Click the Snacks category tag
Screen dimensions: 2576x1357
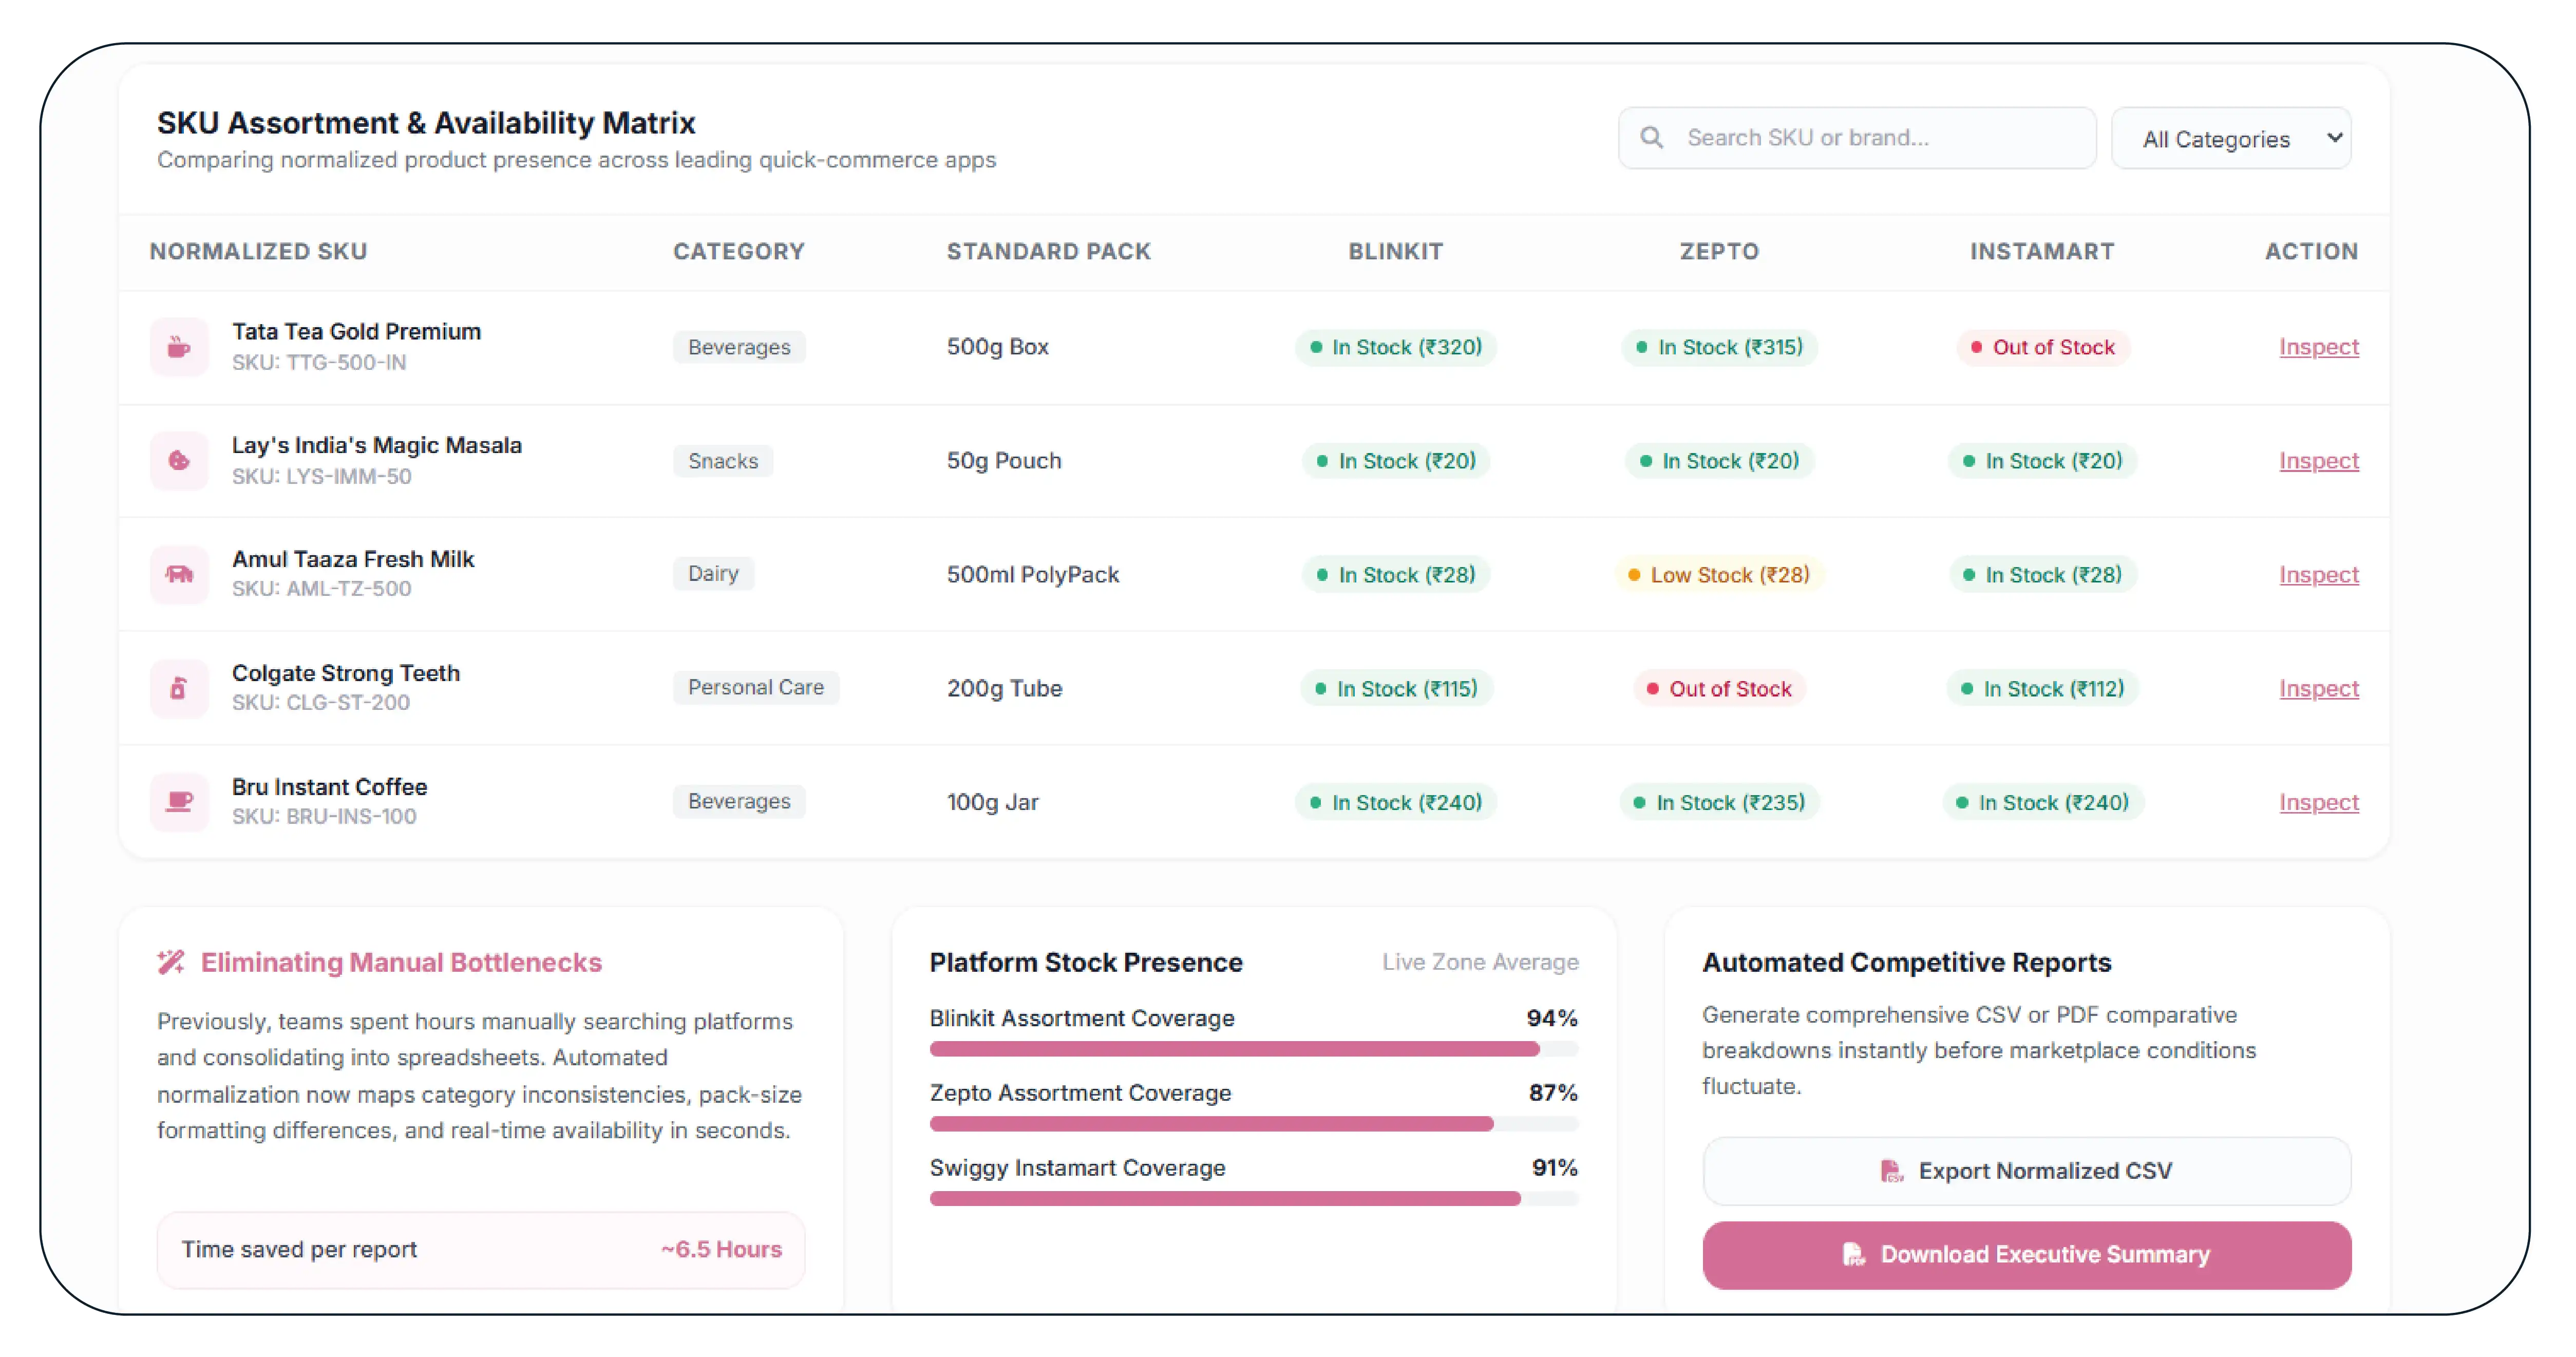723,461
